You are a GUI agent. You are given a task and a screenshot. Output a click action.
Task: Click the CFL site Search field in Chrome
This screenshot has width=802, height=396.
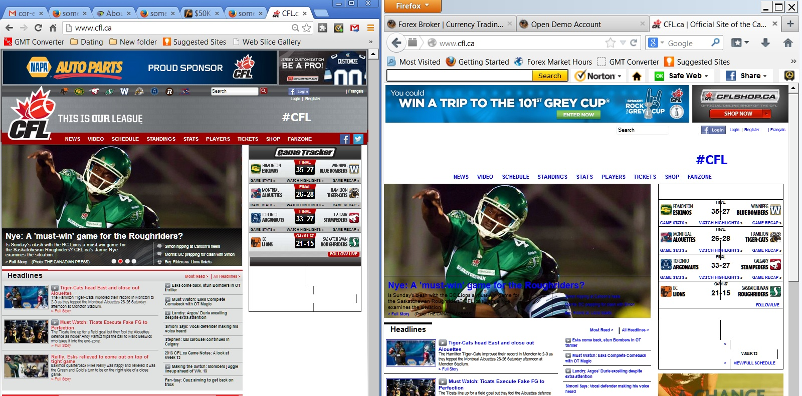235,91
